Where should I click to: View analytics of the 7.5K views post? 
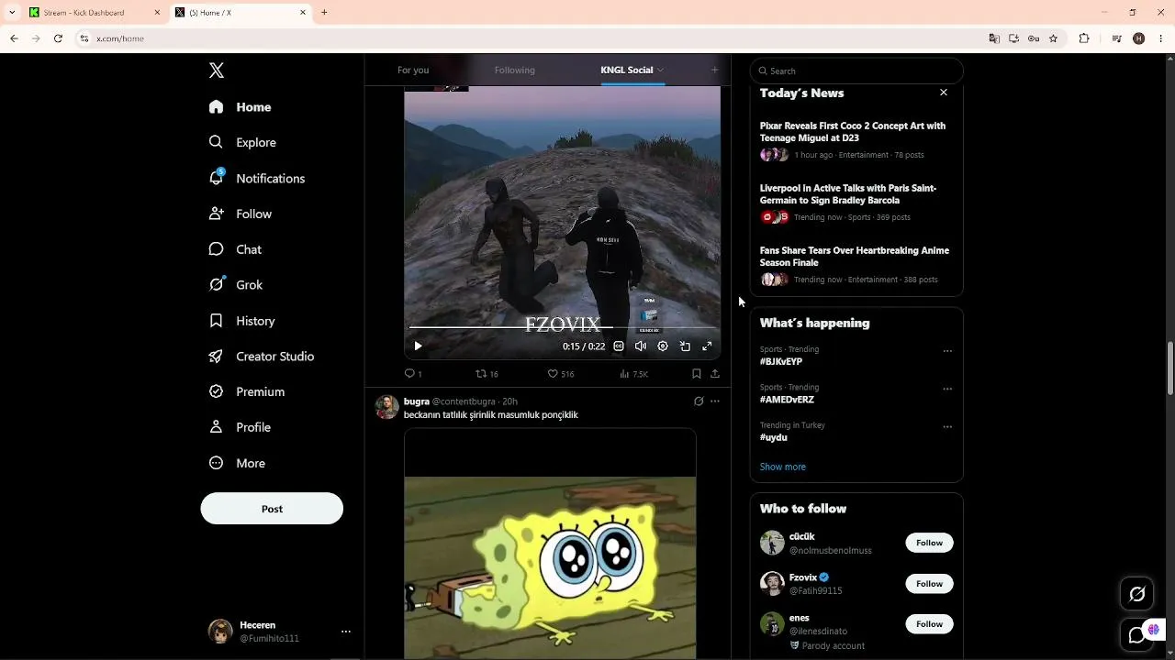pos(633,374)
